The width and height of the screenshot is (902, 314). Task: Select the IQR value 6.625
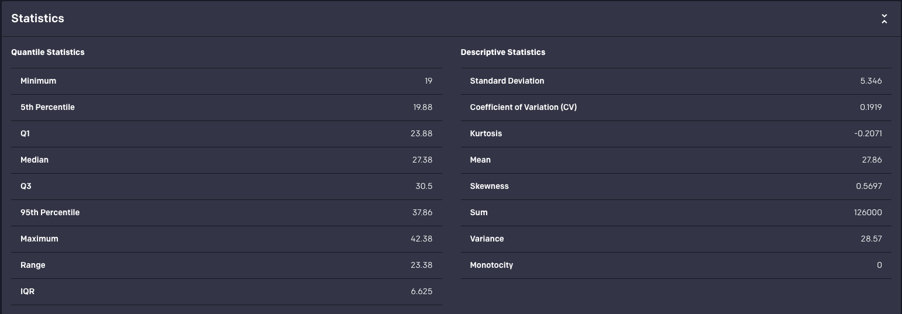pyautogui.click(x=422, y=291)
